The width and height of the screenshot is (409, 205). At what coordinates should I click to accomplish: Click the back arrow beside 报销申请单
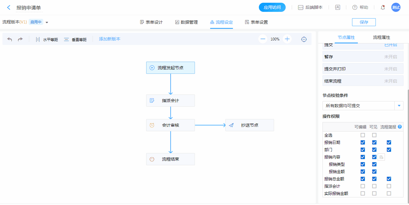tap(9, 8)
